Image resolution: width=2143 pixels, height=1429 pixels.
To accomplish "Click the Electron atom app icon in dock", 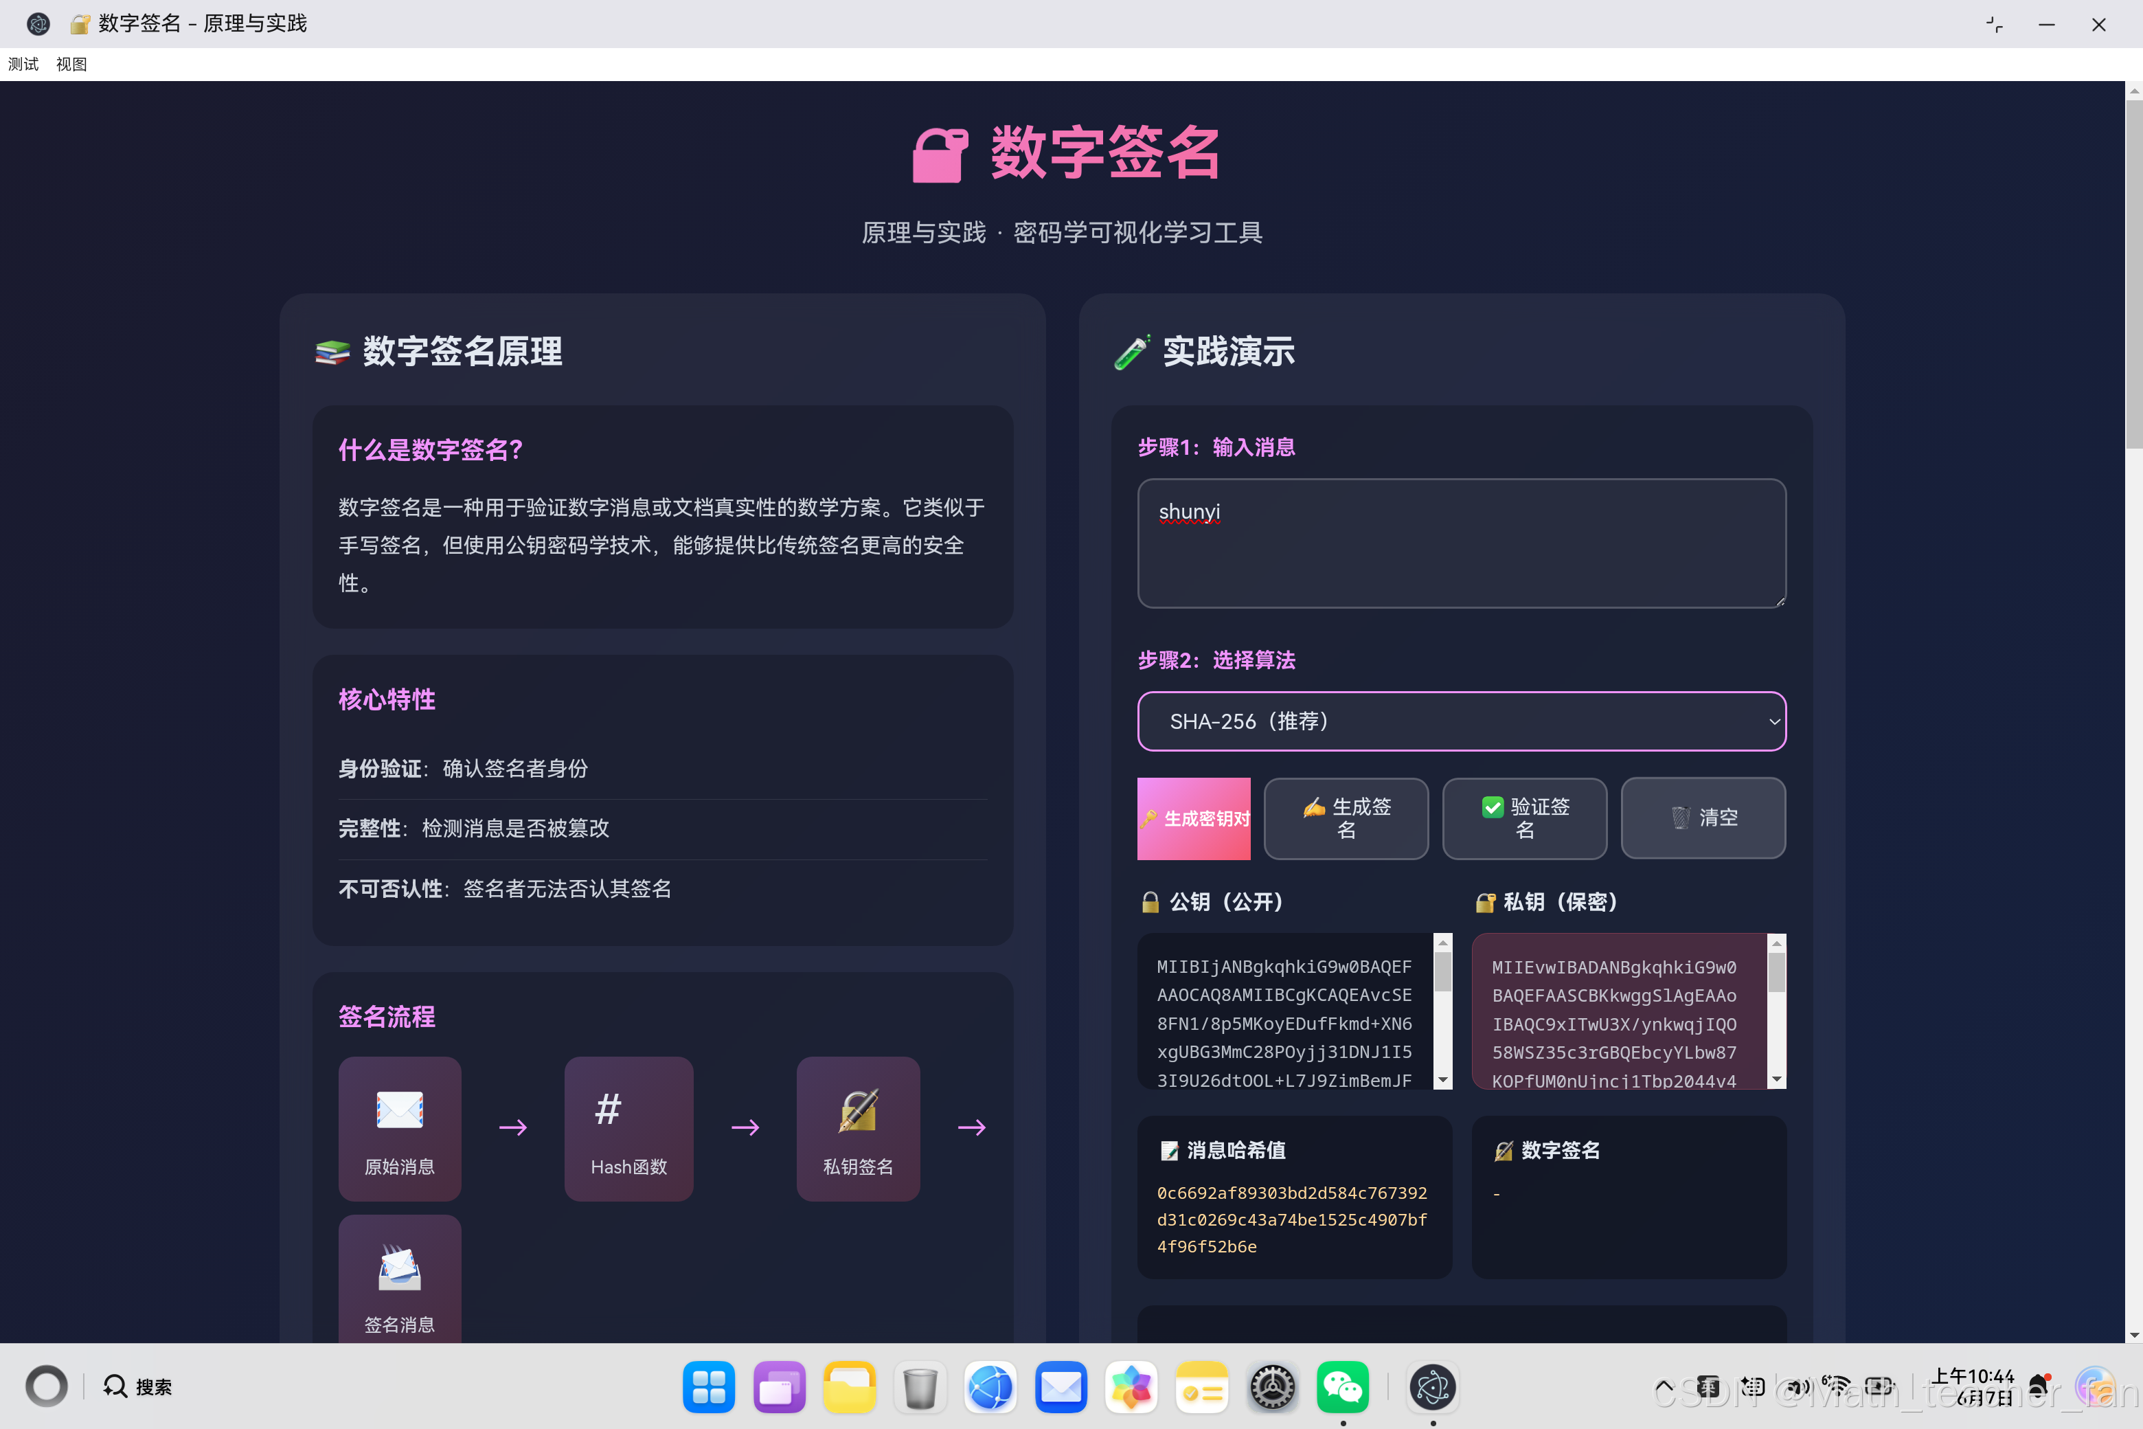I will (1432, 1387).
